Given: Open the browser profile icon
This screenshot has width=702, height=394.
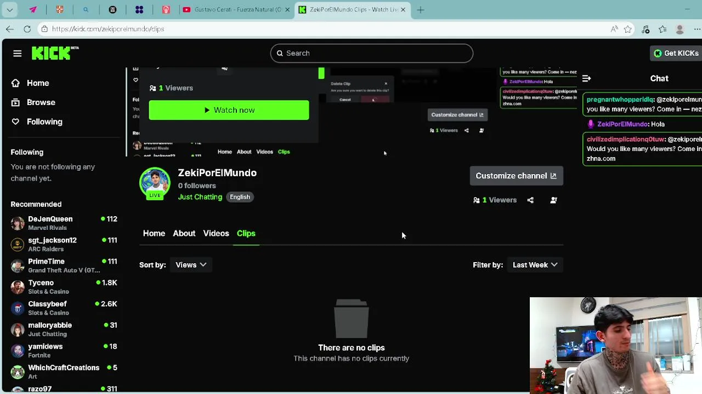Looking at the screenshot, I should click(x=680, y=29).
